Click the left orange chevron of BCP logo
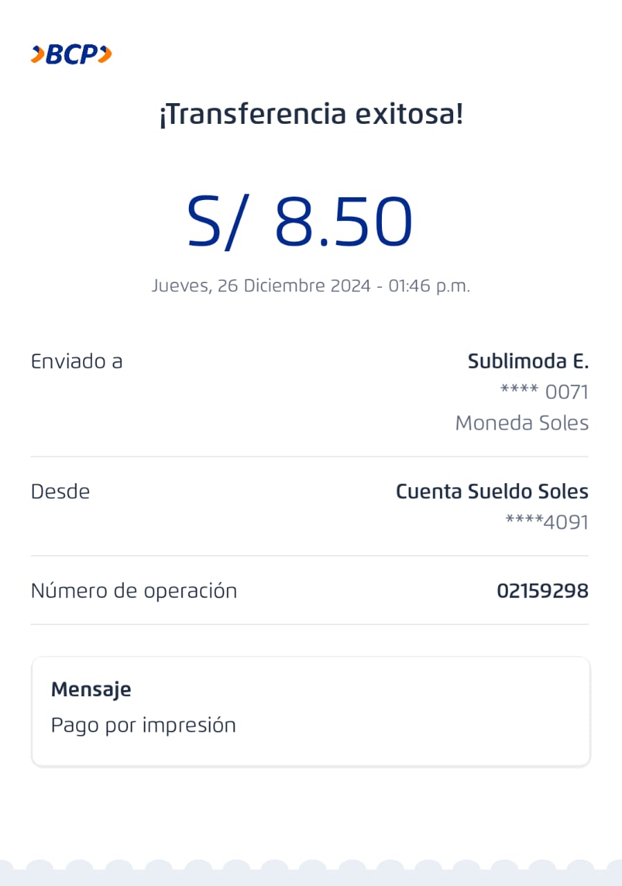 click(x=38, y=55)
